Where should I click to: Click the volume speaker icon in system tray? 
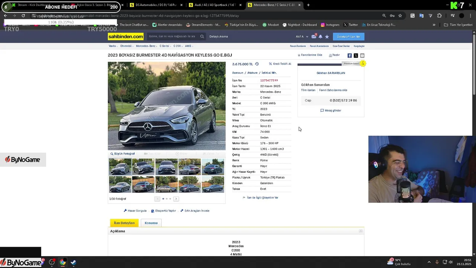pos(451,262)
